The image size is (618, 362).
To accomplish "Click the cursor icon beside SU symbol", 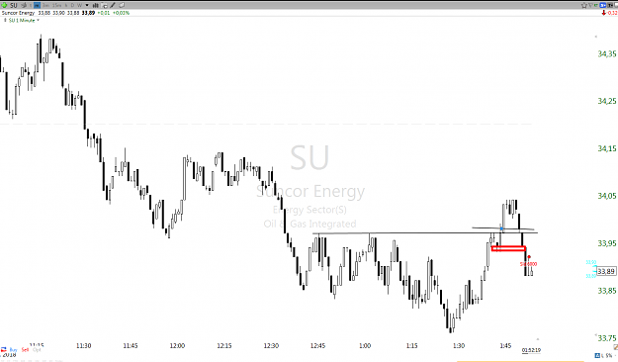I will pos(24,5).
